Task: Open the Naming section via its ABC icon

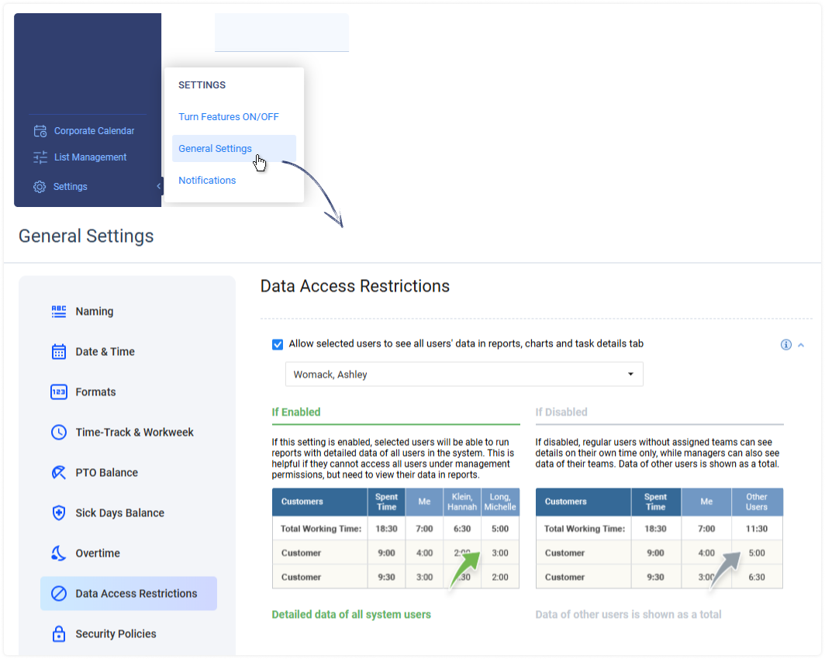Action: (x=59, y=311)
